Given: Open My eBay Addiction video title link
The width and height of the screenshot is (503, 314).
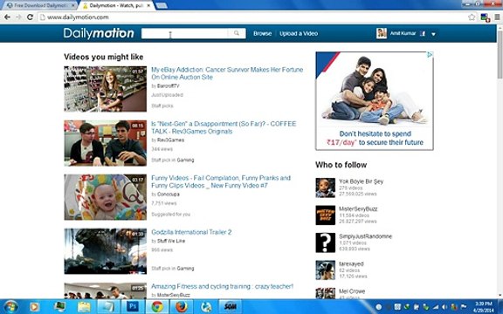Looking at the screenshot, I should click(227, 73).
